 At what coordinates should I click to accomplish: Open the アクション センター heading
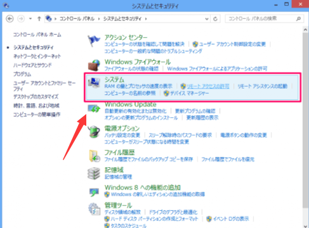(x=126, y=37)
